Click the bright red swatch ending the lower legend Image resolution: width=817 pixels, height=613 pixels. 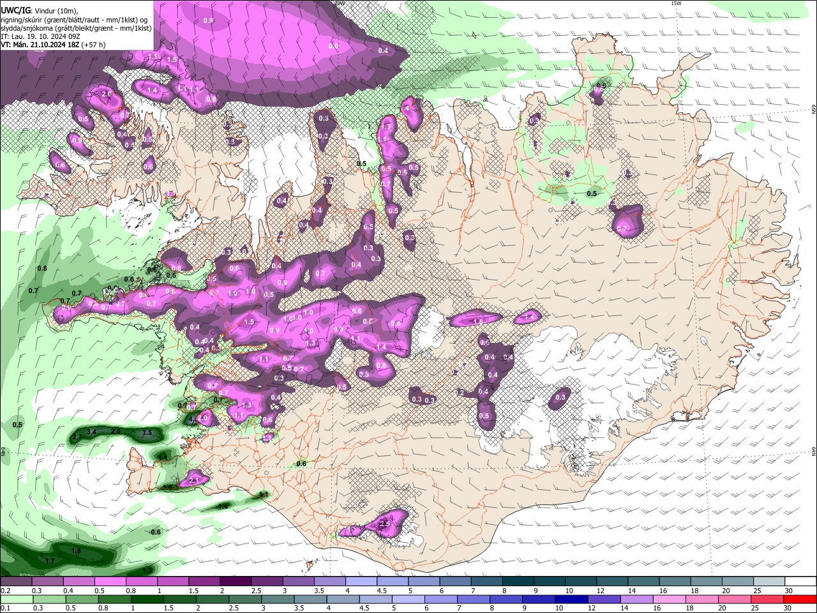(x=799, y=599)
